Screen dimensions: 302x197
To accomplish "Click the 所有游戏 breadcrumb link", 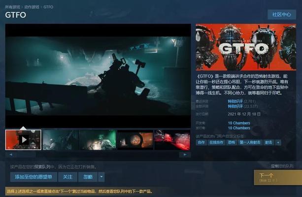I will (x=12, y=7).
